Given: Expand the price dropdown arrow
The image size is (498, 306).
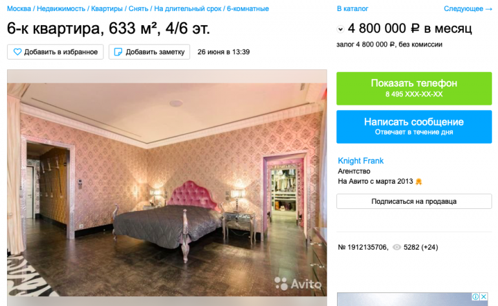Looking at the screenshot, I should point(340,29).
